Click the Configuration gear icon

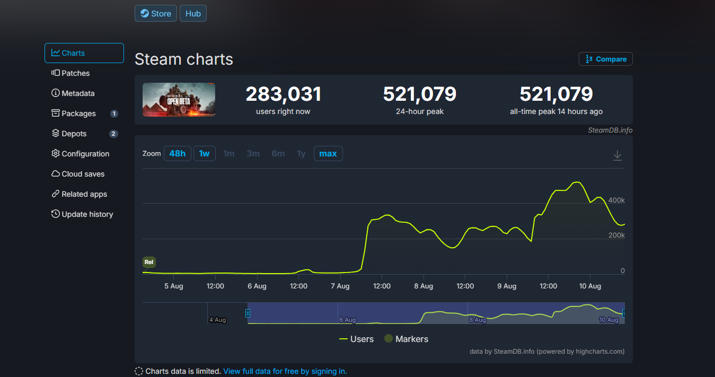55,154
